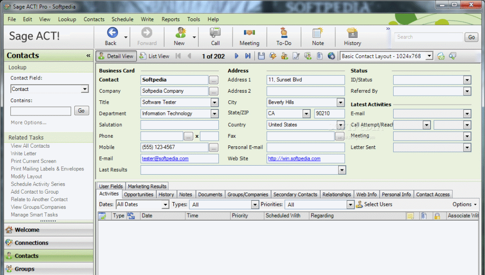485x275 pixels.
Task: Go to first record arrow
Action: [x=178, y=56]
